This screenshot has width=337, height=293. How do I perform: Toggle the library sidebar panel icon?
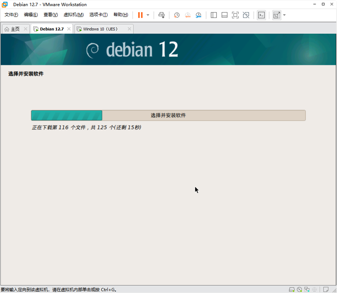(x=214, y=15)
